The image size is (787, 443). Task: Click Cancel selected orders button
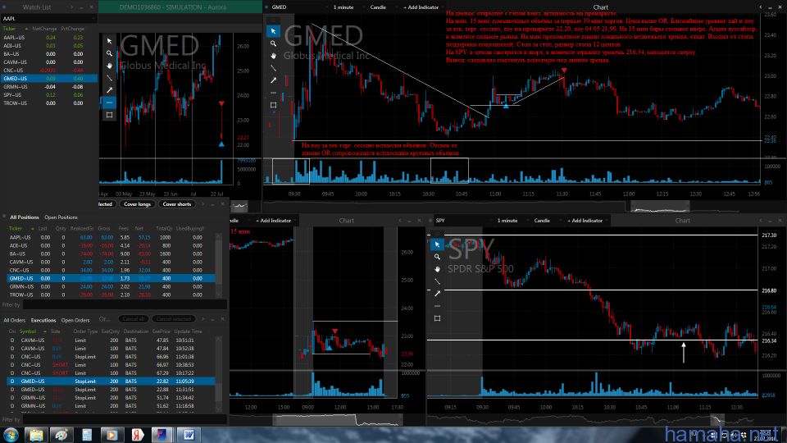pyautogui.click(x=174, y=319)
